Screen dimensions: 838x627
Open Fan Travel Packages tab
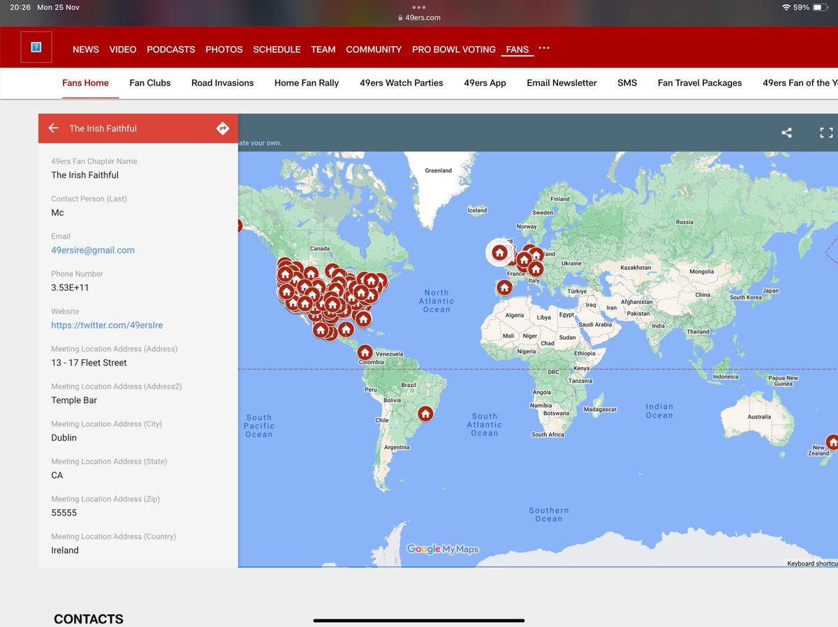(x=700, y=83)
